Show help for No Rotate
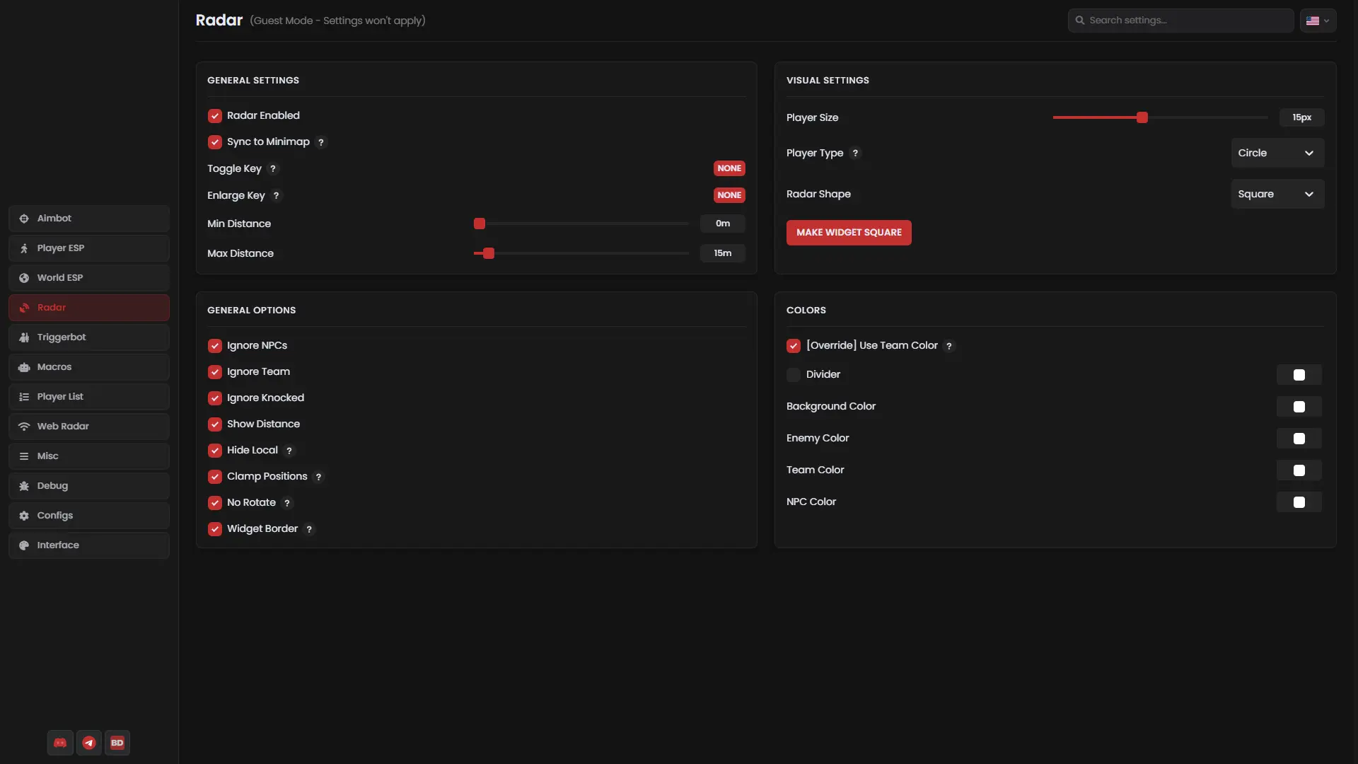This screenshot has width=1358, height=764. 287,503
